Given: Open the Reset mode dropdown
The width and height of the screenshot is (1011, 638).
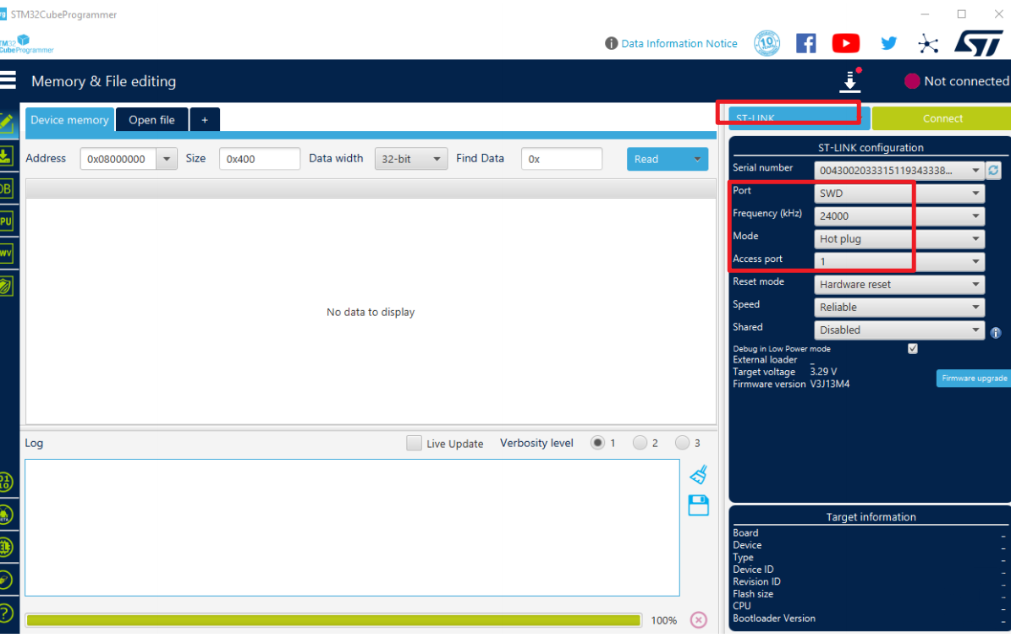Looking at the screenshot, I should [899, 285].
